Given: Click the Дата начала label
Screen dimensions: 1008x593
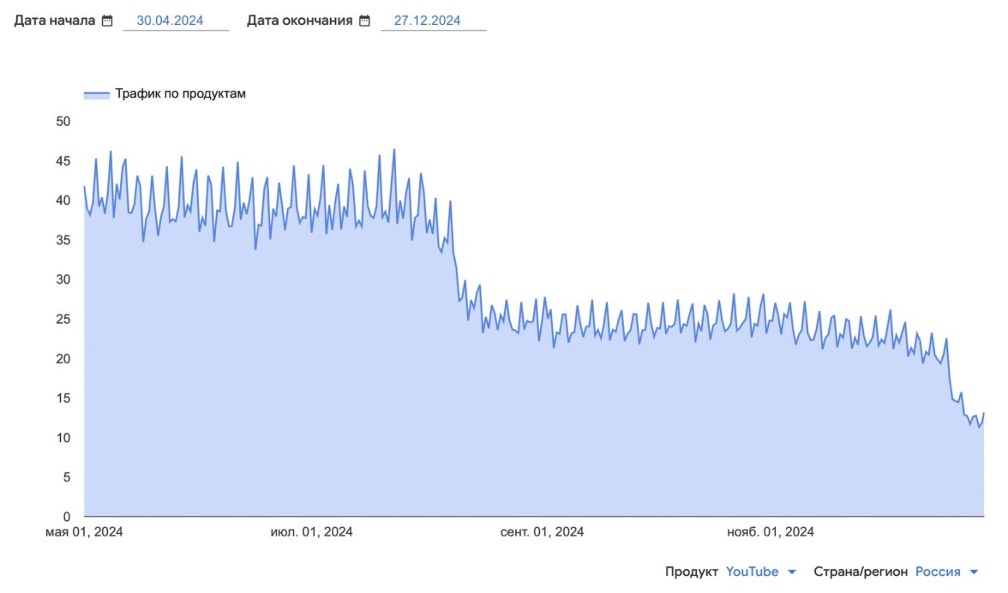Looking at the screenshot, I should (55, 21).
